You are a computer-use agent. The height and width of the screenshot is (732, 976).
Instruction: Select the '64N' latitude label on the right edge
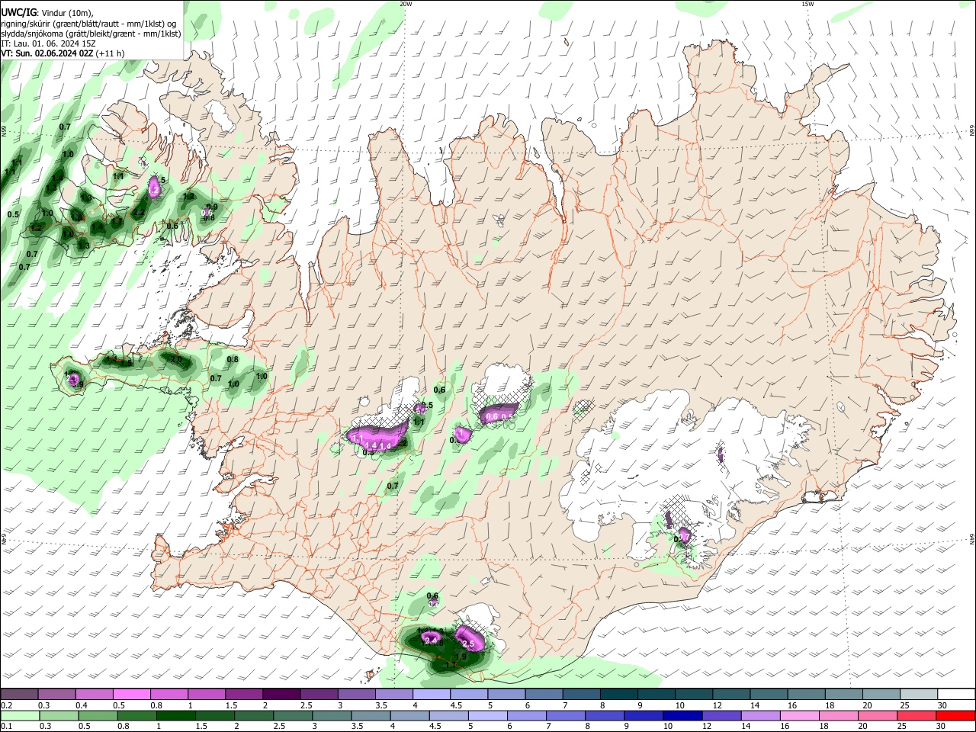pos(972,539)
